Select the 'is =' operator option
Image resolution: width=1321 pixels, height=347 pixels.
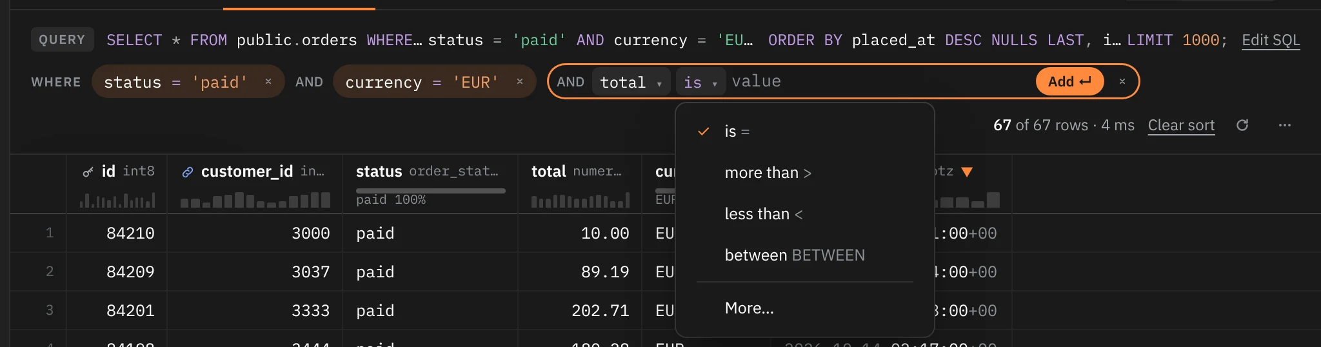pos(805,132)
